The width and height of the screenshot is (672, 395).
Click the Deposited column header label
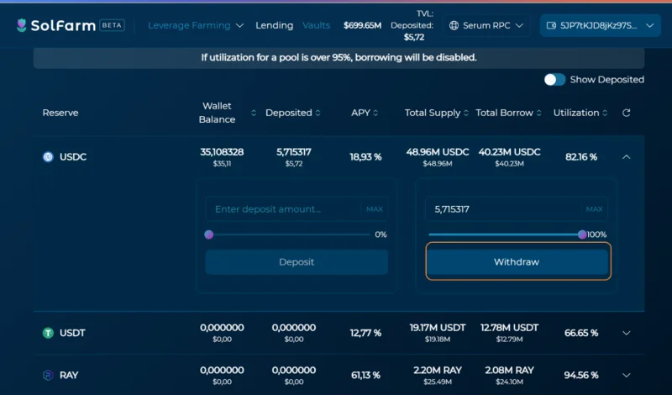pyautogui.click(x=289, y=113)
